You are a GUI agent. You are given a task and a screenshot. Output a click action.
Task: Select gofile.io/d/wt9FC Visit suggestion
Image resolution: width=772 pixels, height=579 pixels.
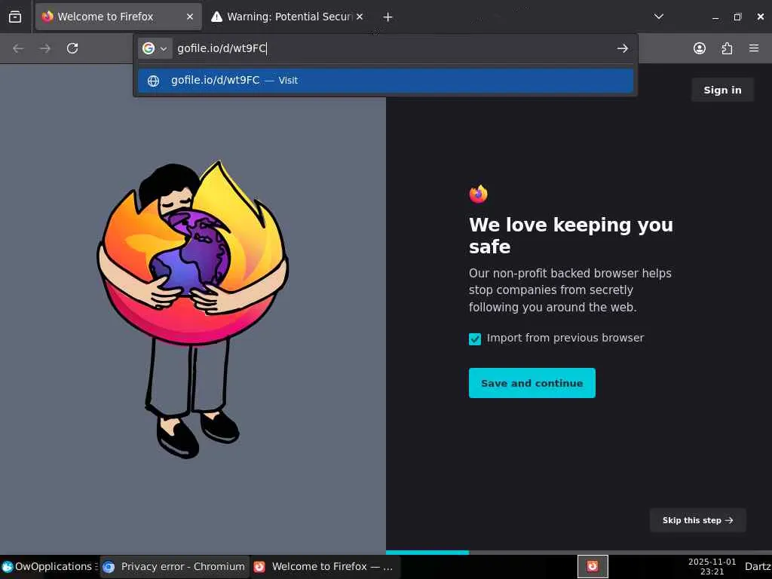(385, 80)
